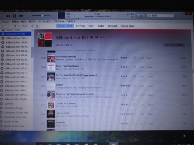Adjust the volume slider knob

click(42, 16)
